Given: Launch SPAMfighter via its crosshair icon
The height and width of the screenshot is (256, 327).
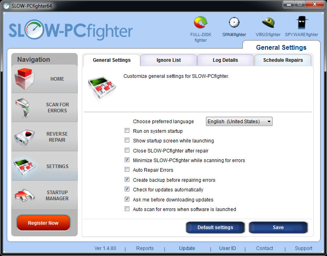Looking at the screenshot, I should point(234,22).
